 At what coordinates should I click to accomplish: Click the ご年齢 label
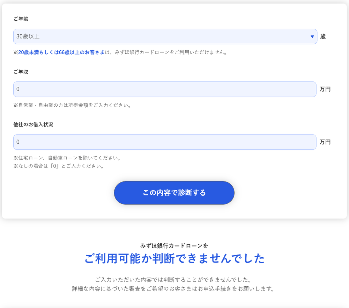point(21,19)
